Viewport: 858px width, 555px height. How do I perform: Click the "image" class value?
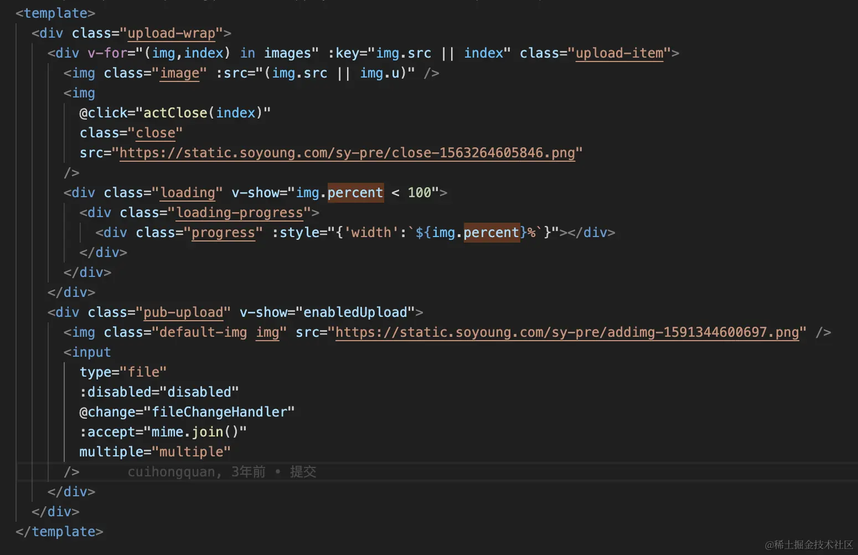(179, 73)
